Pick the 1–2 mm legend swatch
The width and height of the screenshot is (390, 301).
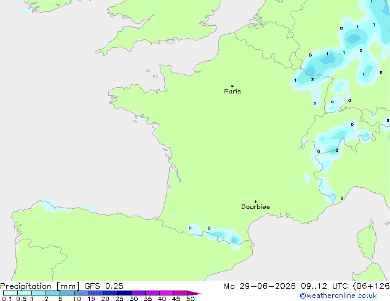point(39,293)
